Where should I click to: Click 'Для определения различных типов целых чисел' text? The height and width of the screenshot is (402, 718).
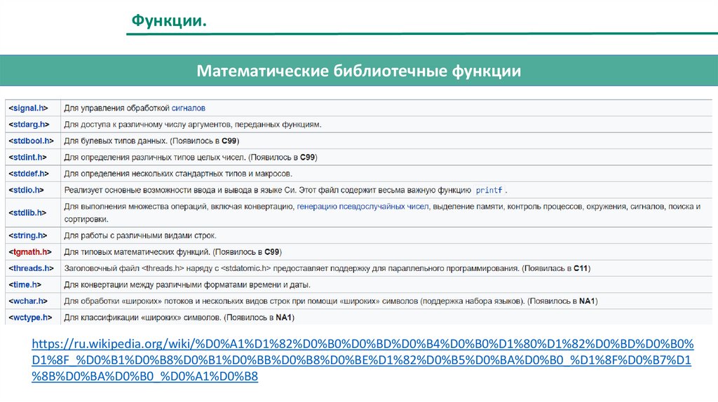(191, 158)
